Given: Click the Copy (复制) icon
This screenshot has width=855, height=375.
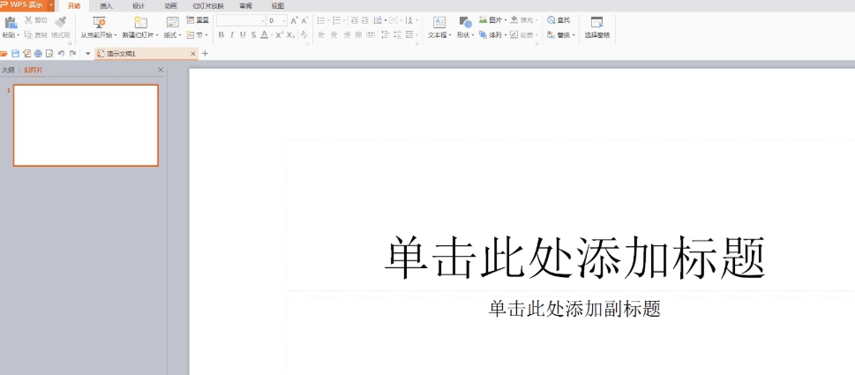Looking at the screenshot, I should pyautogui.click(x=28, y=34).
